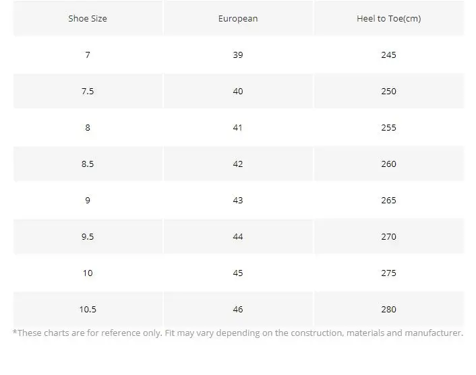The height and width of the screenshot is (375, 476).
Task: Click the Heel to Toe(cm) header
Action: [x=389, y=18]
